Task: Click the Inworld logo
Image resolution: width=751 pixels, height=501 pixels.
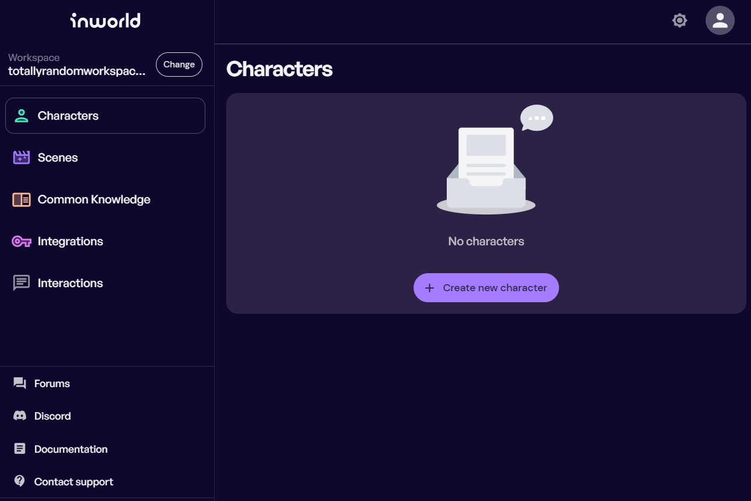Action: coord(105,21)
